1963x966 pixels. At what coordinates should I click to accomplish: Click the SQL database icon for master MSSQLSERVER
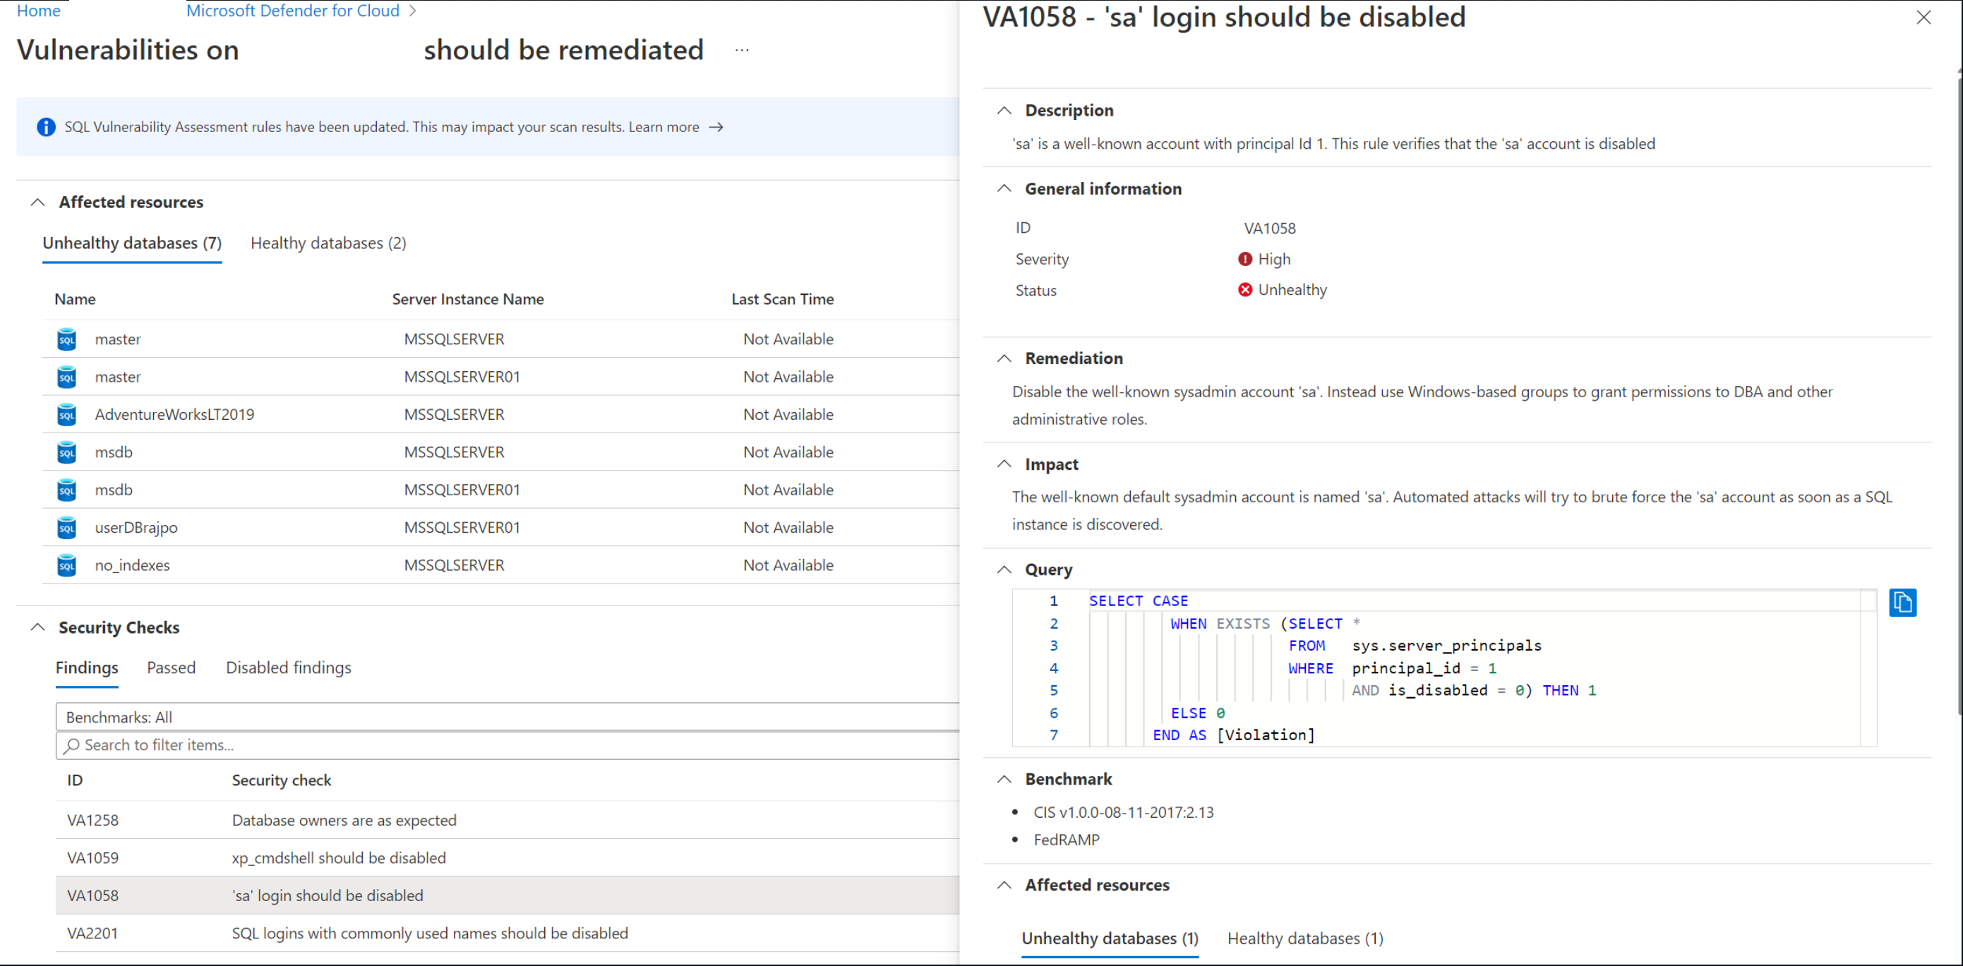tap(64, 338)
